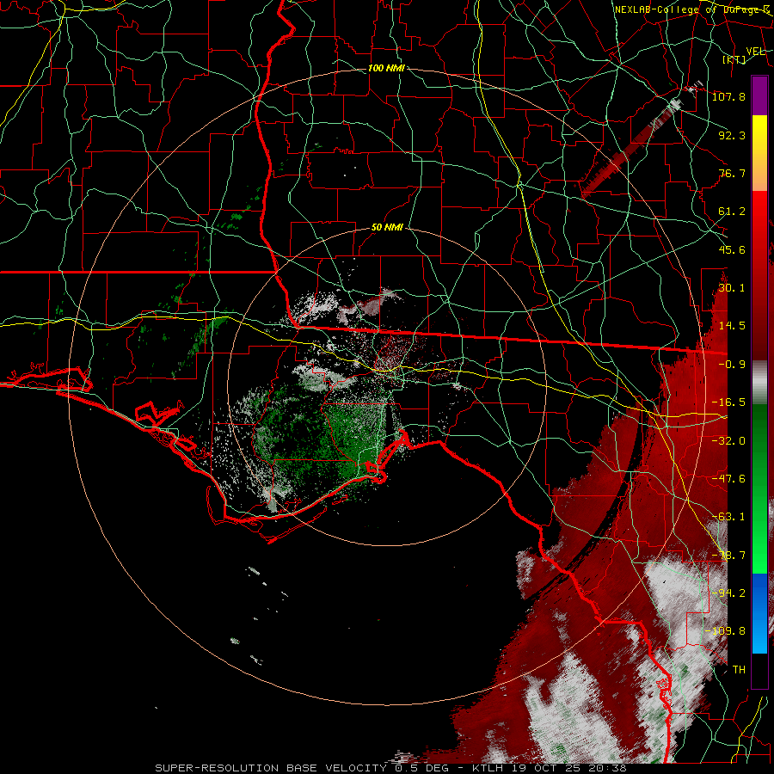774x774 pixels.
Task: Click the 92.3 scale value
Action: (x=732, y=135)
